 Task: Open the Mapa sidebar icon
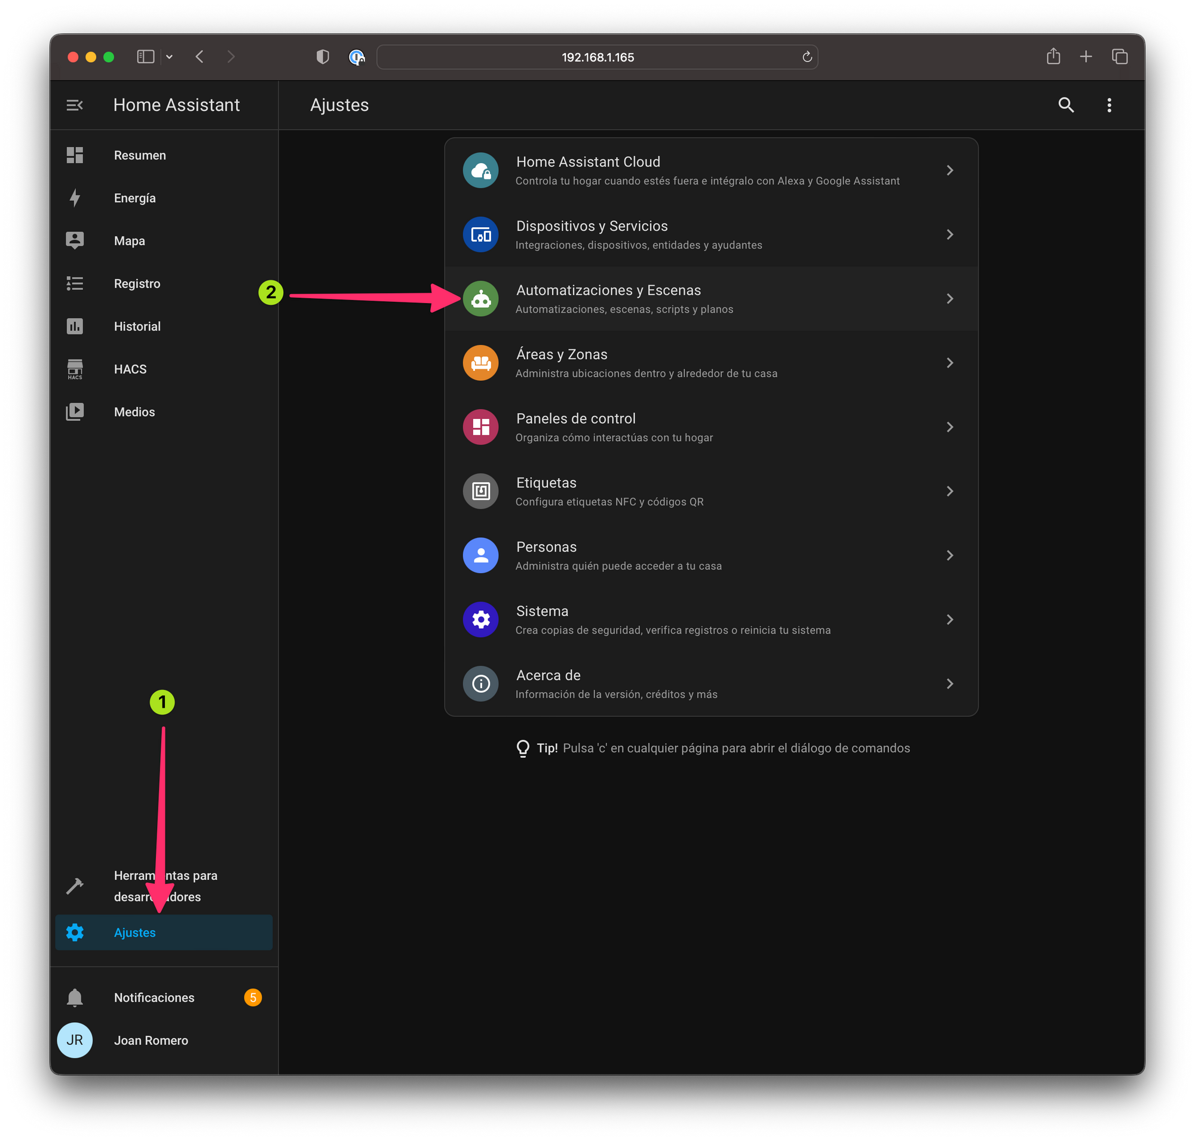(x=75, y=240)
